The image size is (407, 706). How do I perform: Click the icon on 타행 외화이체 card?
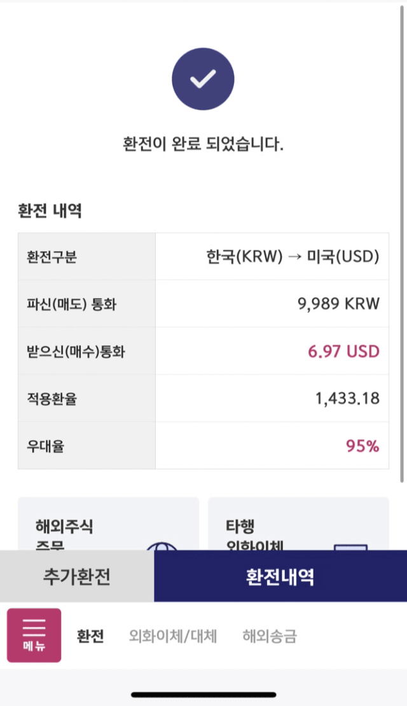(350, 547)
